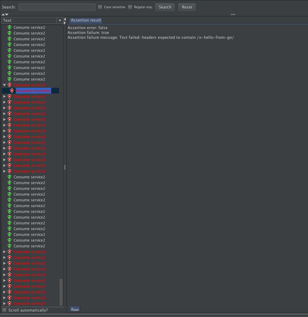Run the Search button
Screen dimensions: 308x317
pos(165,7)
